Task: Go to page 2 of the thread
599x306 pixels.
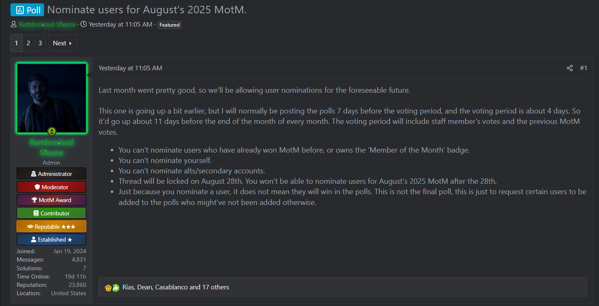Action: [28, 43]
